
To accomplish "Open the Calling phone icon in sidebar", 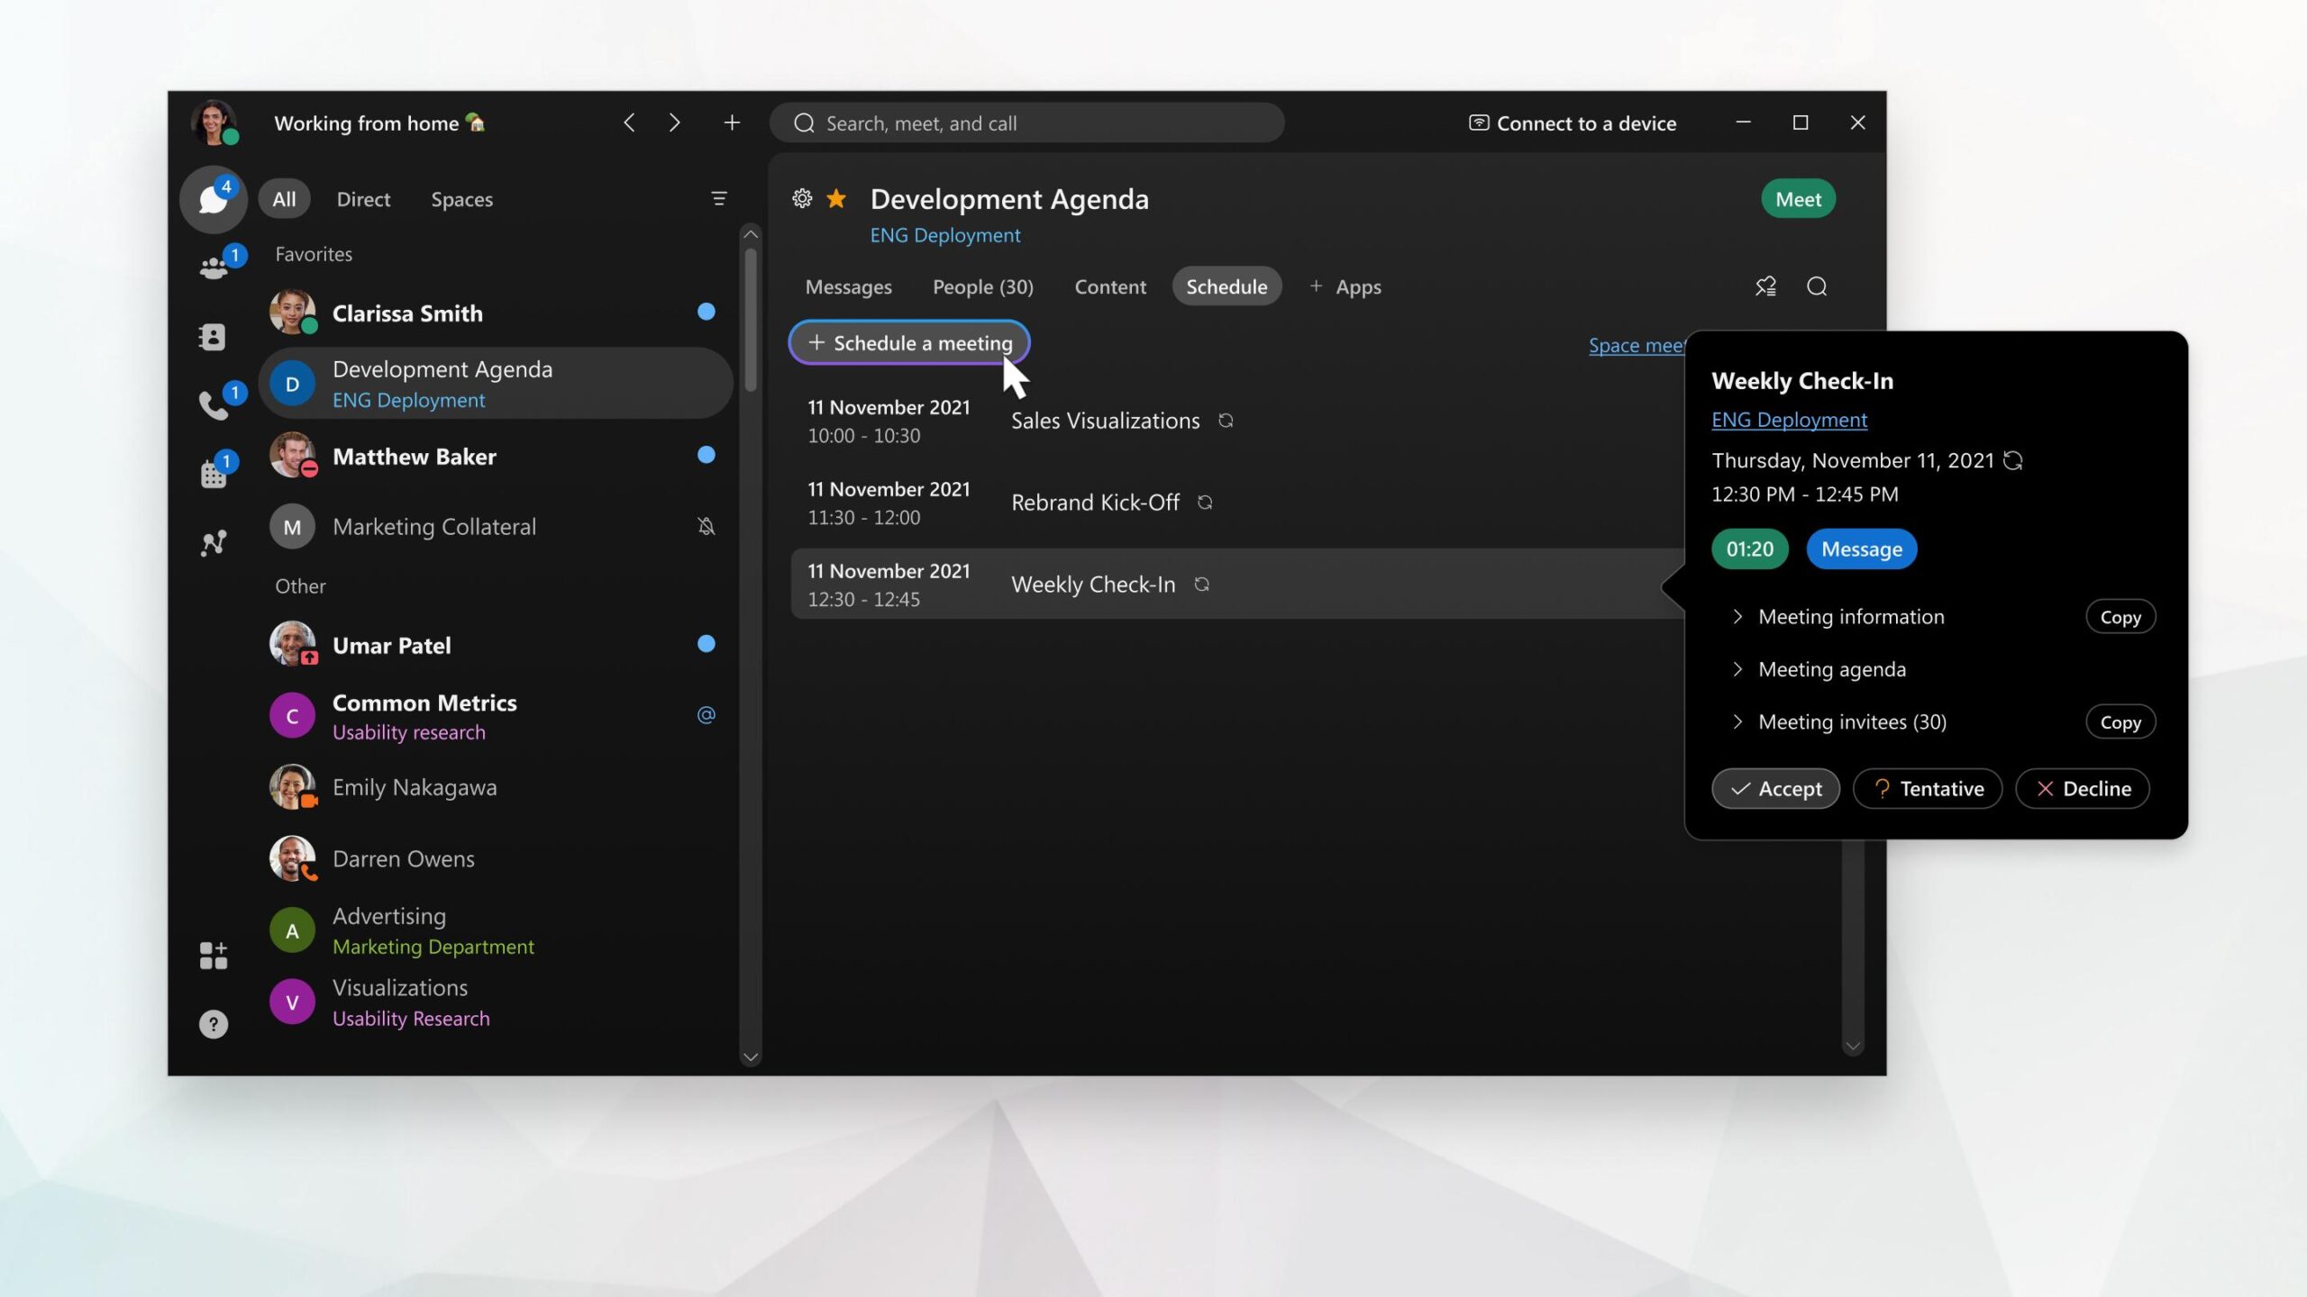I will [214, 404].
